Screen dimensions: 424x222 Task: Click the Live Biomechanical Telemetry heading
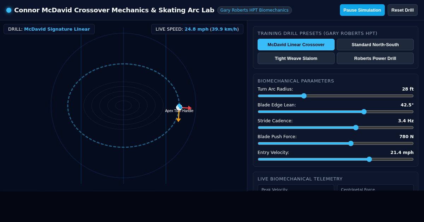click(300, 179)
